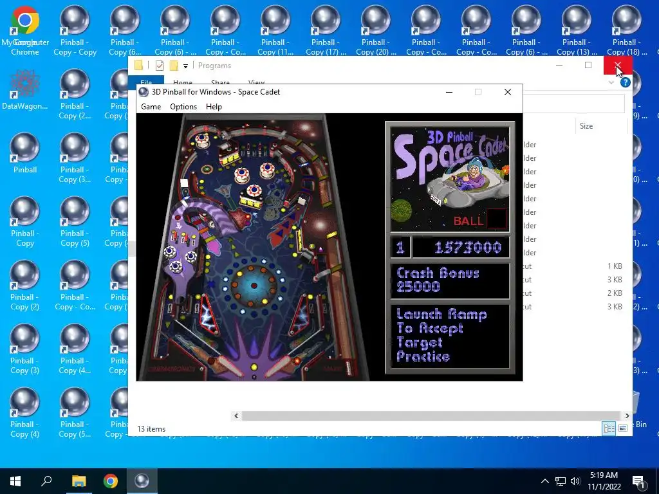Screen dimensions: 659x494
Task: Open Google Chrome desktop shortcut
Action: [x=25, y=30]
